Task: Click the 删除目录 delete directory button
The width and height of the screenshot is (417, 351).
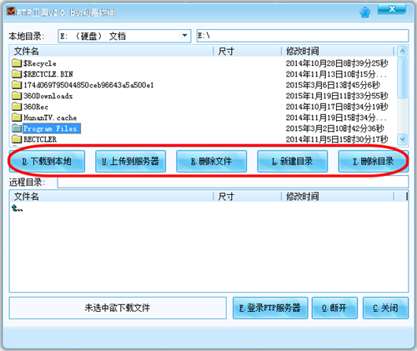Action: (373, 161)
